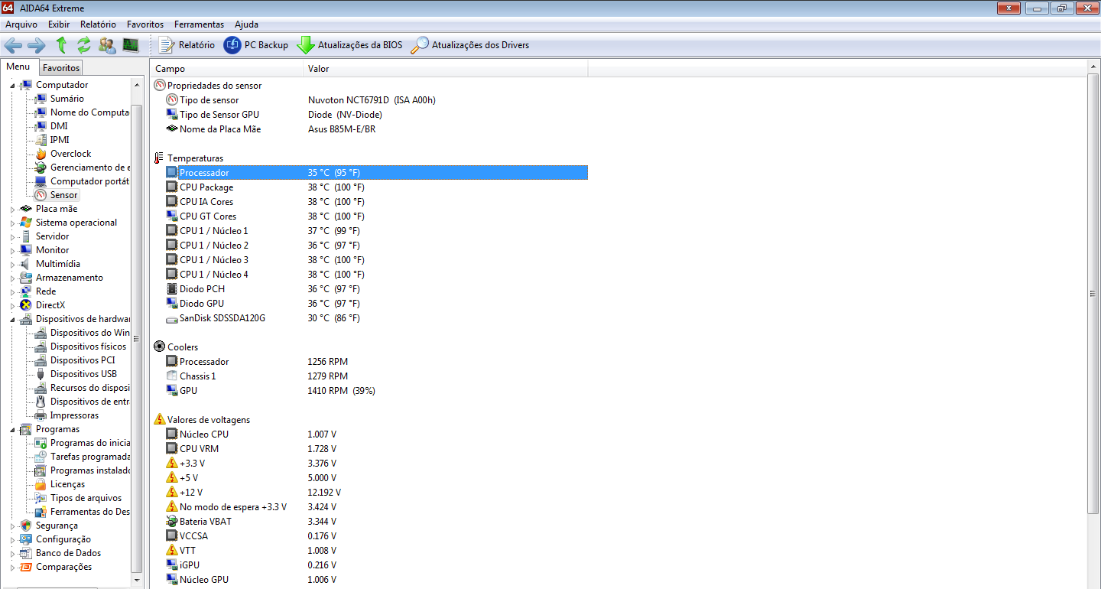Viewport: 1101px width, 589px height.
Task: Expand the Sistema operacional node
Action: (12, 223)
